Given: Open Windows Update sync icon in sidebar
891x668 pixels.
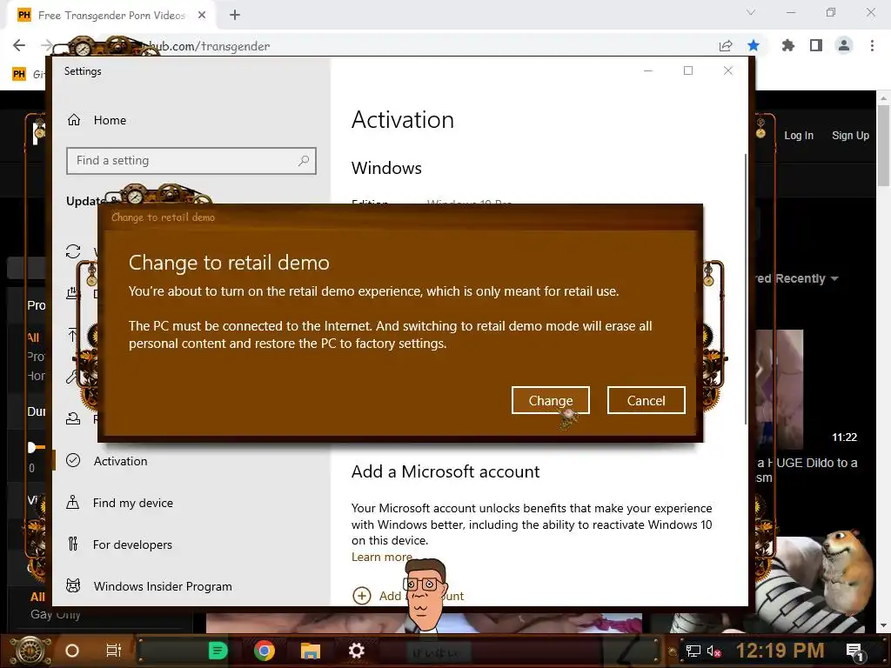Looking at the screenshot, I should [x=73, y=251].
